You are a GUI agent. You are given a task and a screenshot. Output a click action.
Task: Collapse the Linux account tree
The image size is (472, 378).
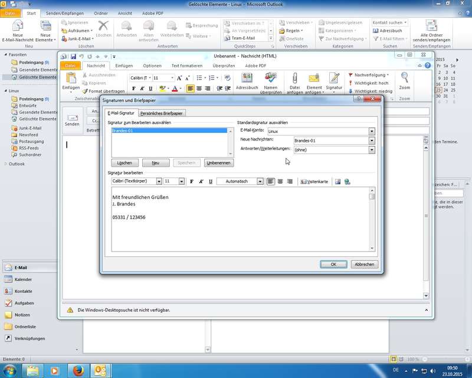pos(6,91)
